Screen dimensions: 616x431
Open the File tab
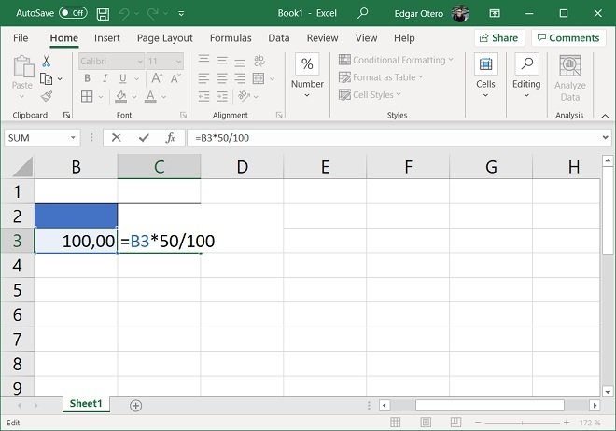[x=21, y=38]
